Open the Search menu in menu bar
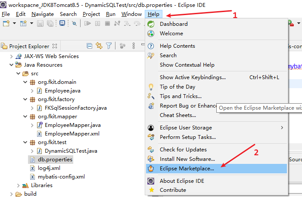 pyautogui.click(x=68, y=14)
